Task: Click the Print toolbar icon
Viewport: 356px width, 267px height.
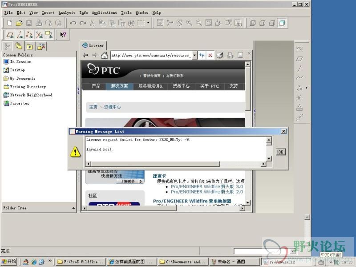Action: tap(39, 23)
